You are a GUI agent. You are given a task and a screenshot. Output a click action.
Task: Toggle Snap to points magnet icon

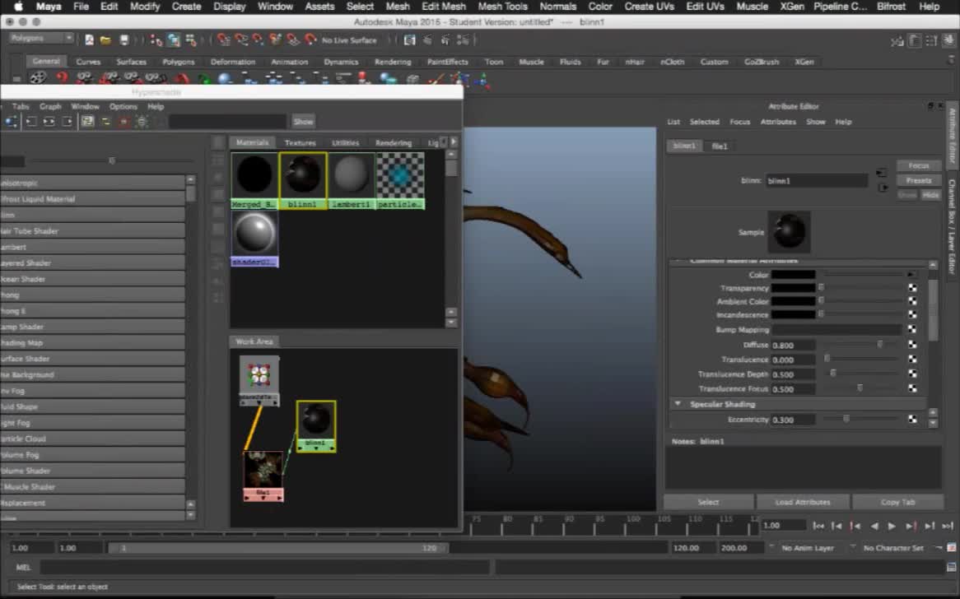point(259,40)
